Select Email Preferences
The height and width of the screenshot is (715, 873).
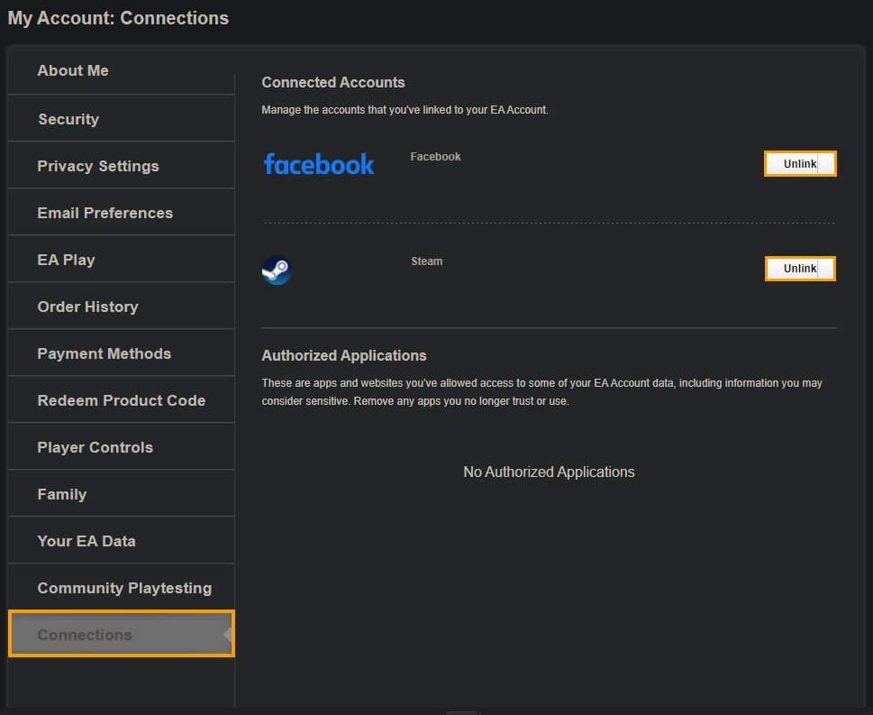(121, 212)
